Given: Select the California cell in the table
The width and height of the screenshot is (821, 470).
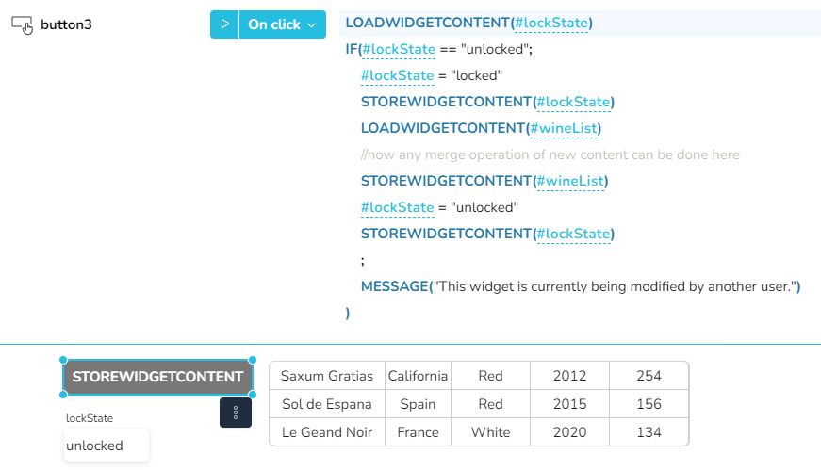Looking at the screenshot, I should point(418,376).
